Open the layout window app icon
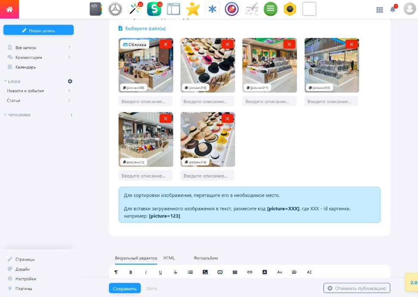 [x=174, y=9]
